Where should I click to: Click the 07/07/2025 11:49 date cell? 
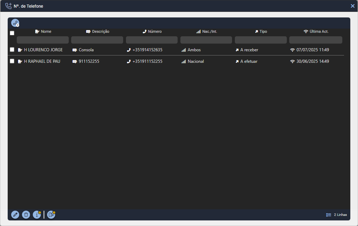(313, 50)
